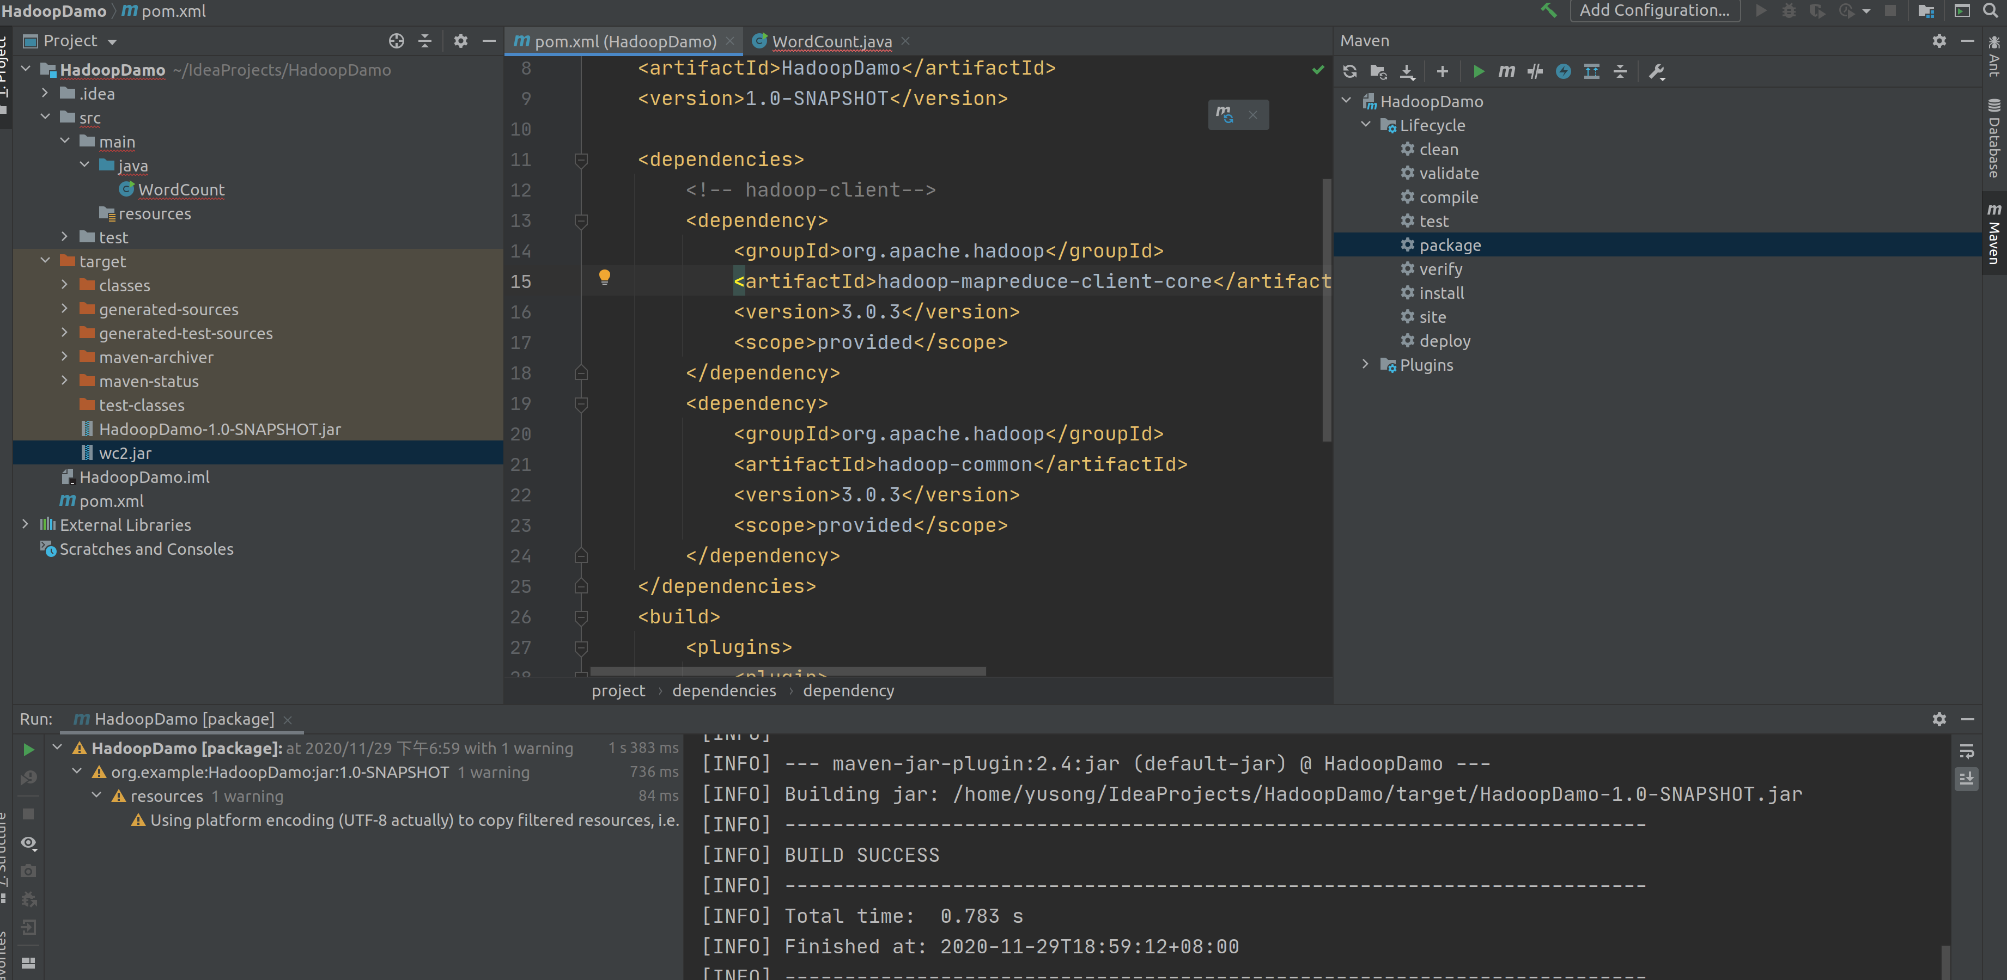Click Show Dependencies diagram icon in Maven
Image resolution: width=2007 pixels, height=980 pixels.
coord(1592,72)
